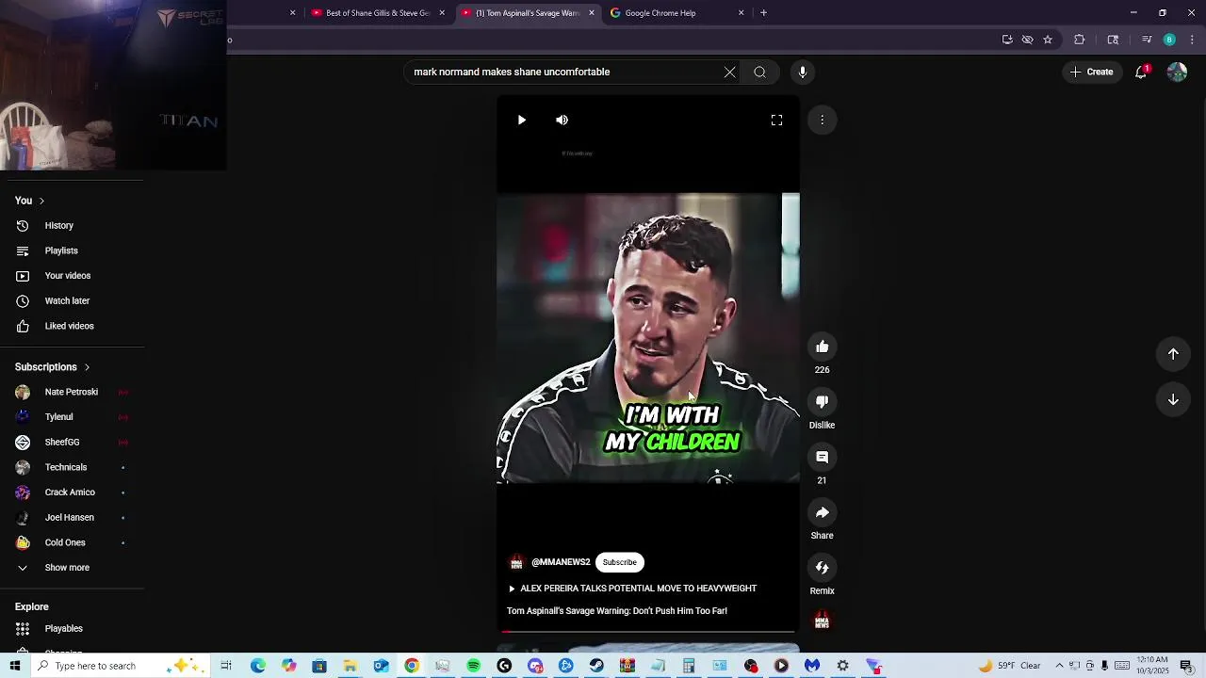Open Steam from the taskbar
The image size is (1206, 678).
[596, 666]
